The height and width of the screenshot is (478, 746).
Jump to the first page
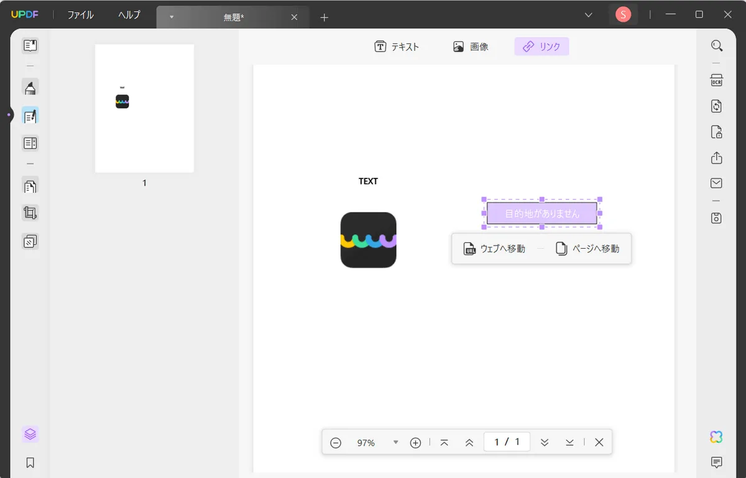coord(444,443)
